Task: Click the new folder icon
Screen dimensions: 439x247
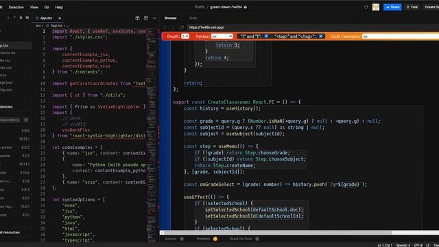Action: [27, 18]
